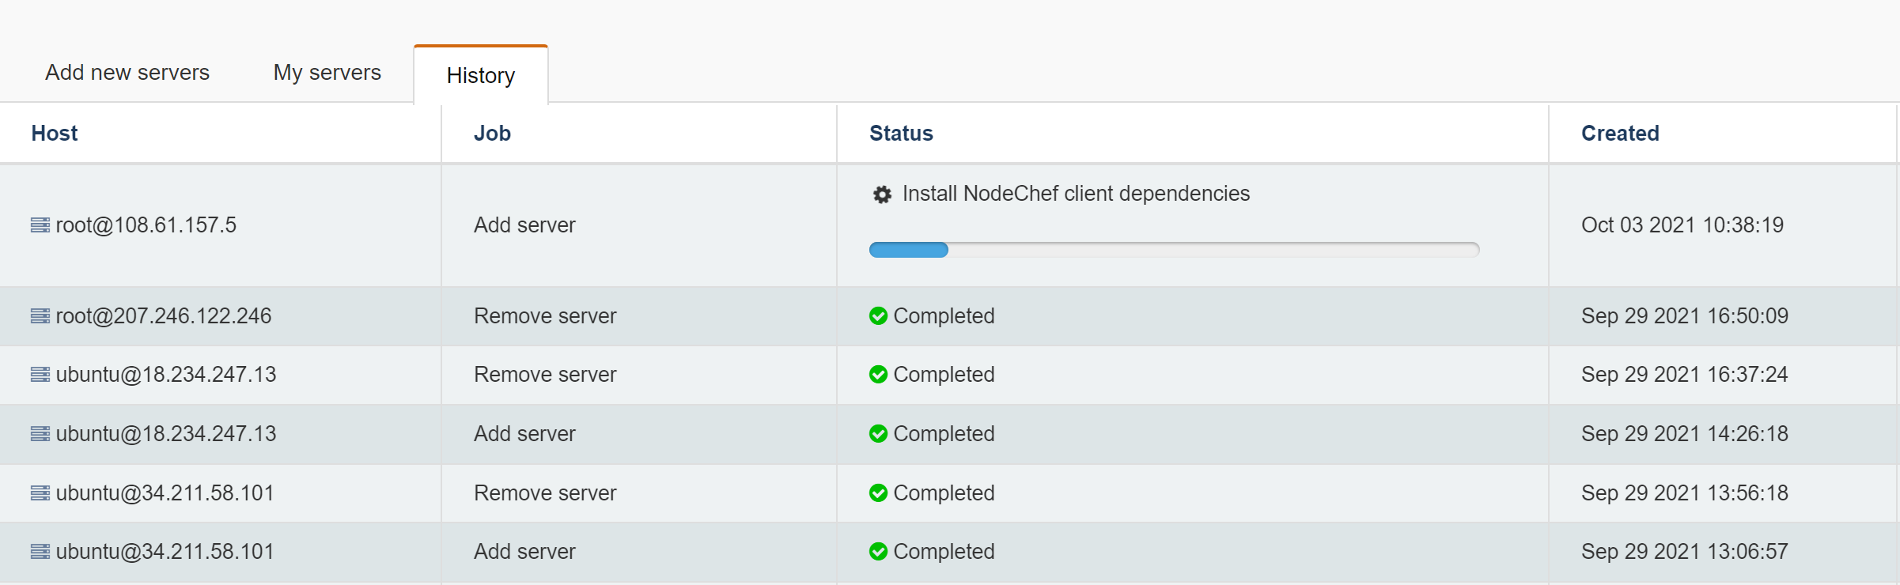Click the Job column header
This screenshot has height=585, width=1900.
coord(492,134)
